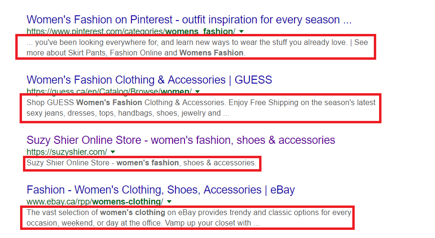Click bold 'Womens Fashion' in Pinterest snippet
Screen dimensions: 435x238
point(211,53)
